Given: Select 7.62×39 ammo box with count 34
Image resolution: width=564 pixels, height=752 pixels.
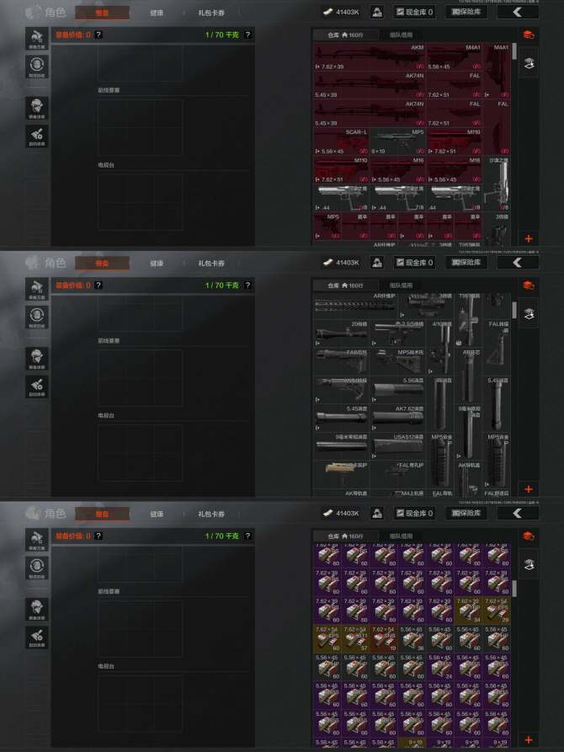Looking at the screenshot, I should pos(469,610).
